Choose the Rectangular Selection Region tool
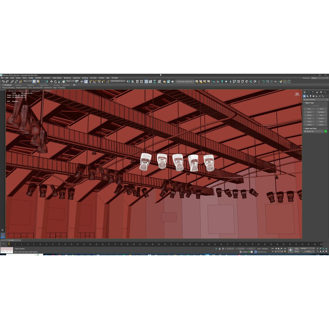Viewport: 329px width, 329px height. [42, 82]
